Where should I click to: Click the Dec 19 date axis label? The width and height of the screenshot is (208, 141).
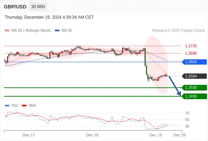155,135
